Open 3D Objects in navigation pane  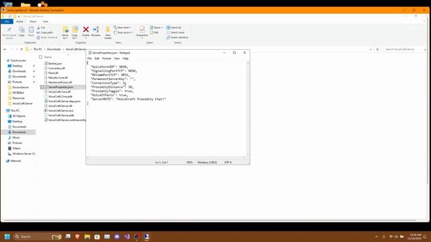pos(19,116)
